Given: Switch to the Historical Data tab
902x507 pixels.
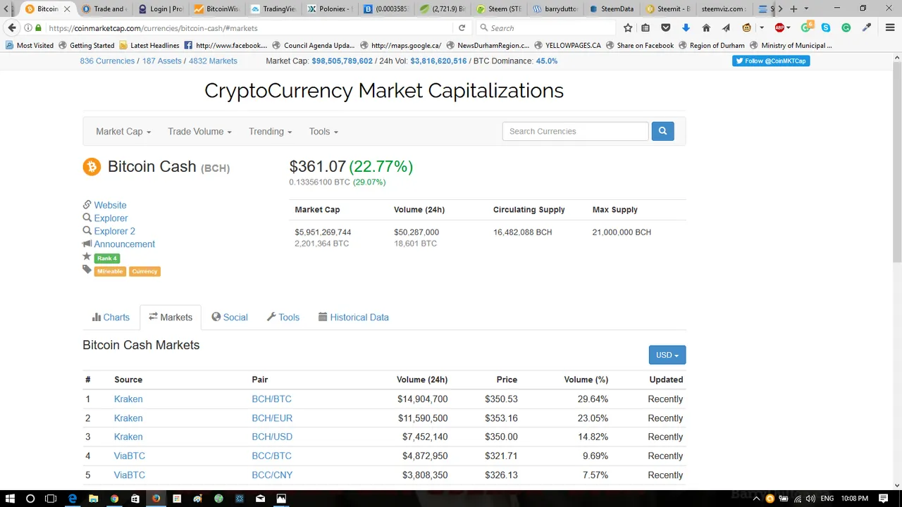Looking at the screenshot, I should 354,318.
